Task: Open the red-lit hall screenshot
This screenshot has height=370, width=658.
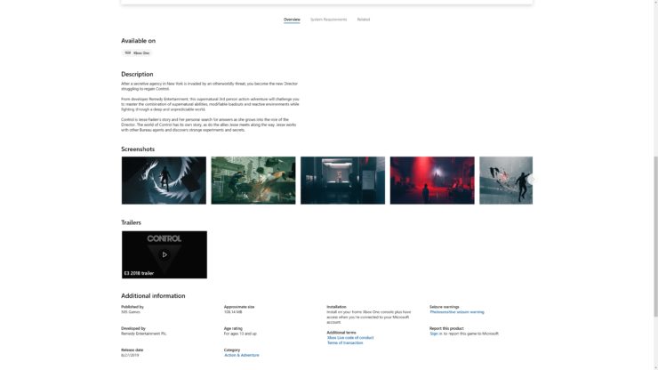Action: click(432, 181)
